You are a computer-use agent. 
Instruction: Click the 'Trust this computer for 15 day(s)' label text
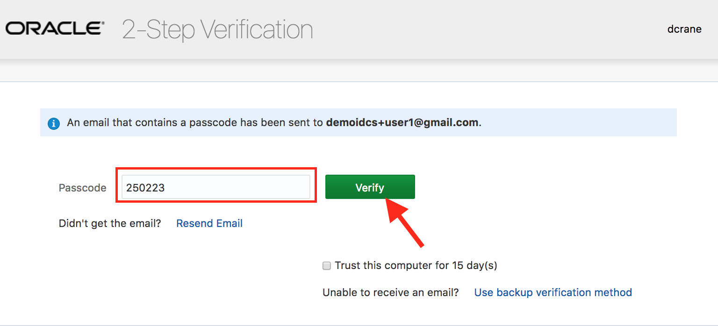point(416,266)
